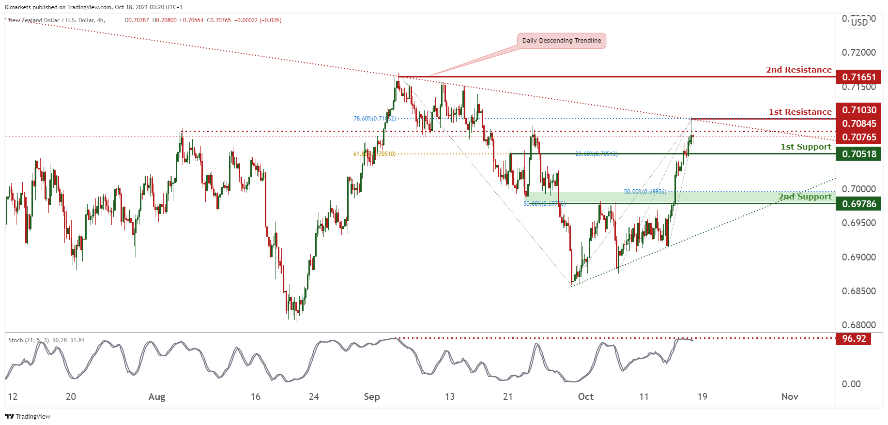Click the Oct label on time axis
888x425 pixels.
point(585,397)
